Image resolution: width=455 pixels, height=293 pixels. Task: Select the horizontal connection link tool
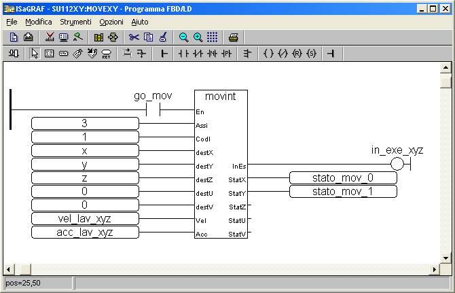click(127, 53)
